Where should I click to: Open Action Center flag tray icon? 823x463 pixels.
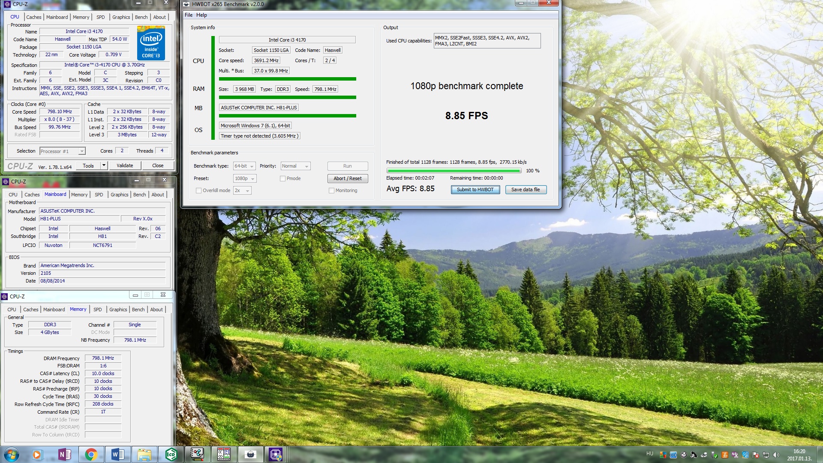point(756,455)
